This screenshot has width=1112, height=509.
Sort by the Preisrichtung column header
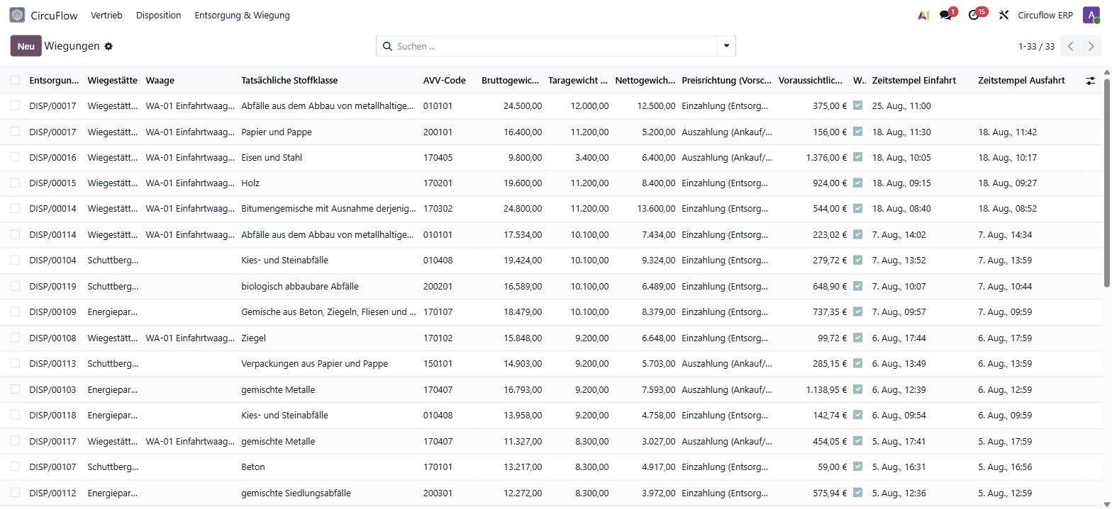pyautogui.click(x=727, y=80)
